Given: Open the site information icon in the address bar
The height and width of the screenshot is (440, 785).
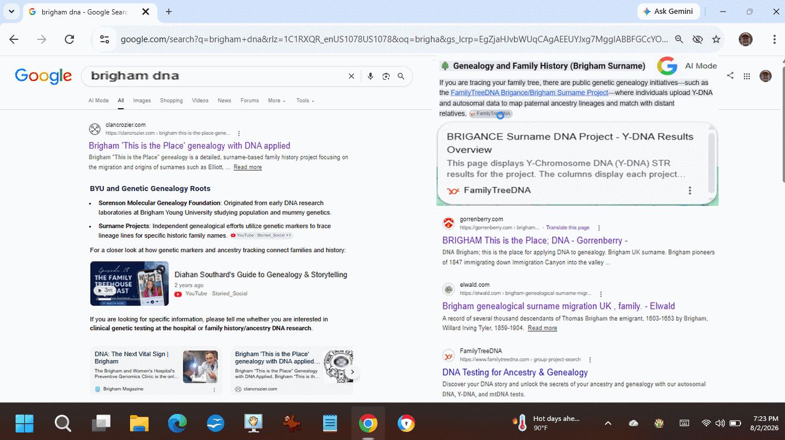Looking at the screenshot, I should (x=105, y=39).
